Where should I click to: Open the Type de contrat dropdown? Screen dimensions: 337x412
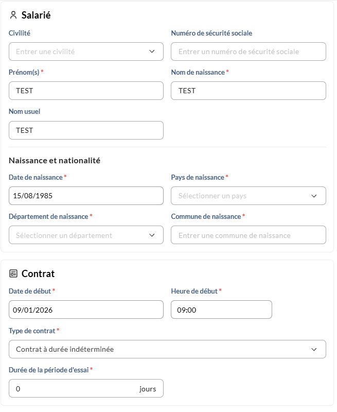(167, 349)
